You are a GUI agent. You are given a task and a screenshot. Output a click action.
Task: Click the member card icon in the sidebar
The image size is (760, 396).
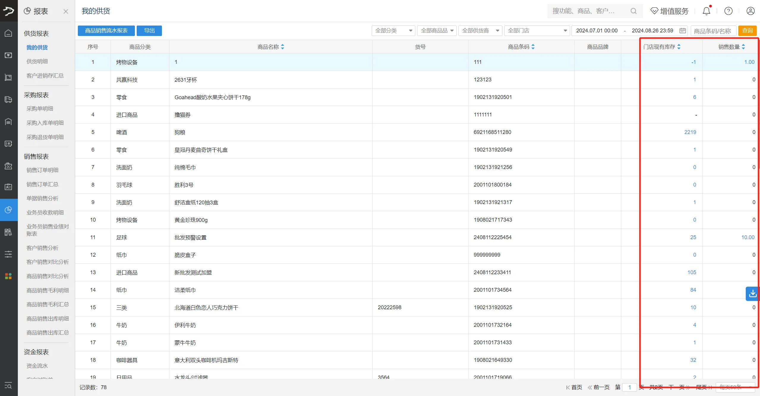(8, 187)
